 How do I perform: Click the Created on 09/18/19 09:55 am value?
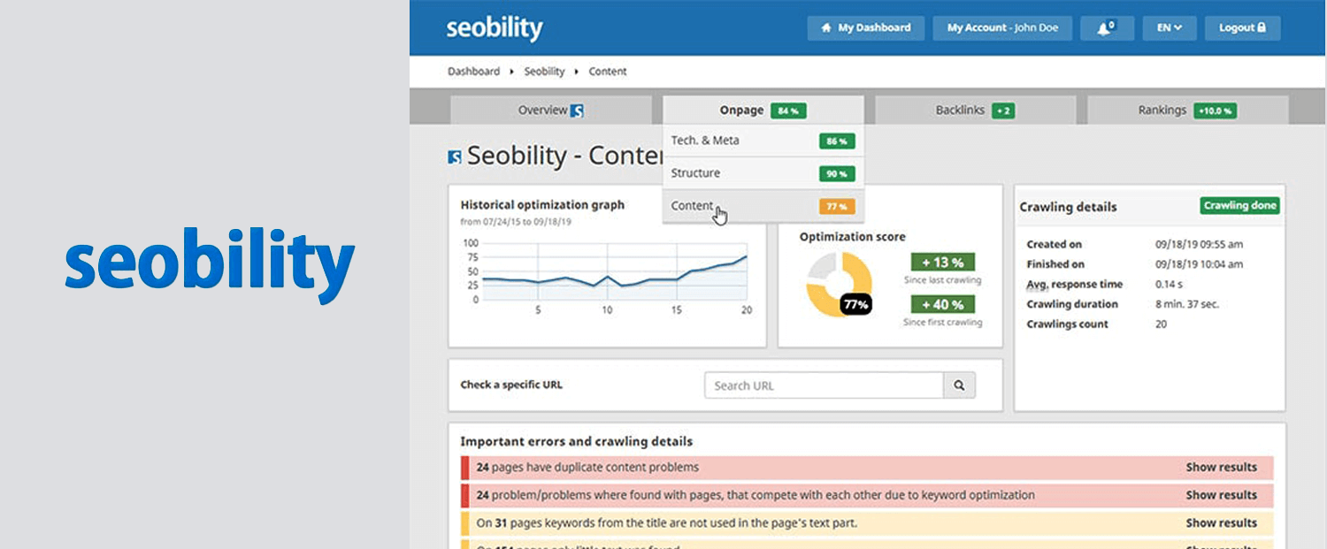pos(1199,245)
